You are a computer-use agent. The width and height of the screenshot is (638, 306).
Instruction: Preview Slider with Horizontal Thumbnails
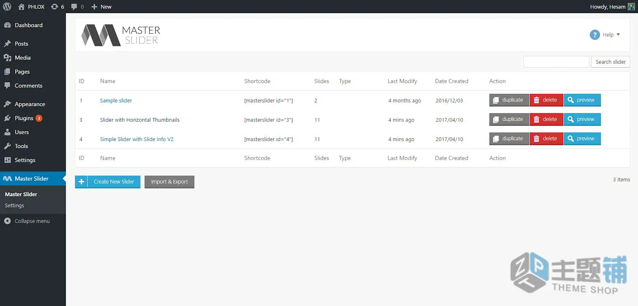click(582, 119)
